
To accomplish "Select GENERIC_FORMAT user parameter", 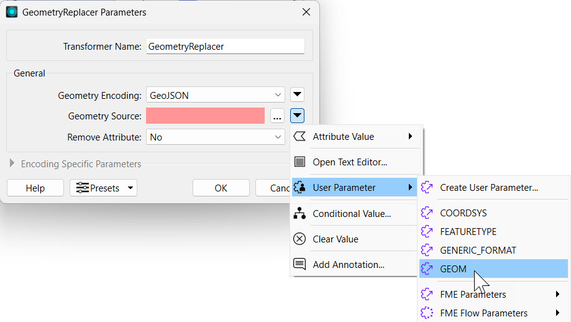I will [478, 250].
